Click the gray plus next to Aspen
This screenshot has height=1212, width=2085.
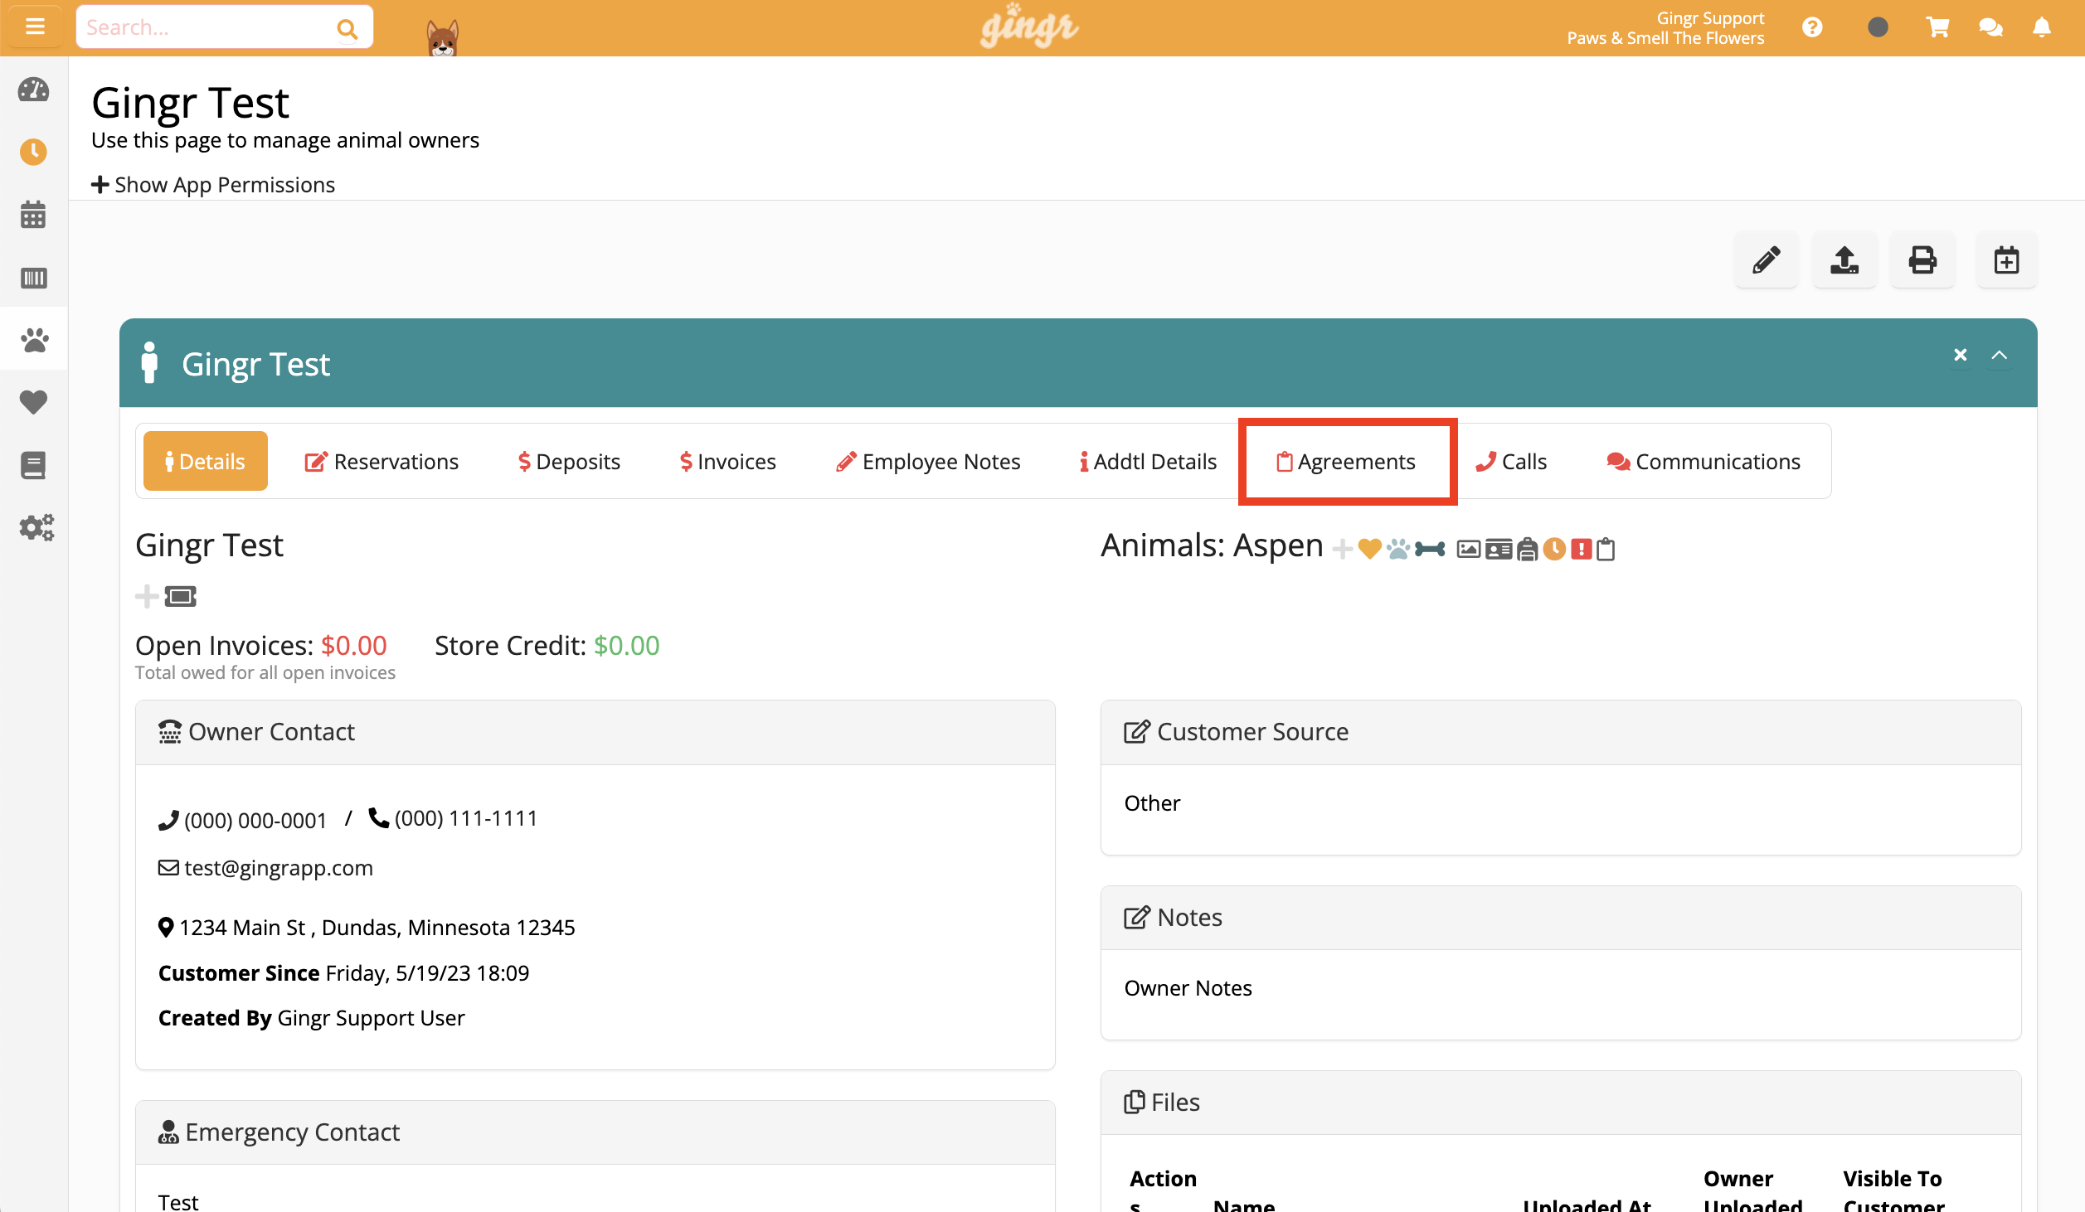[1342, 549]
